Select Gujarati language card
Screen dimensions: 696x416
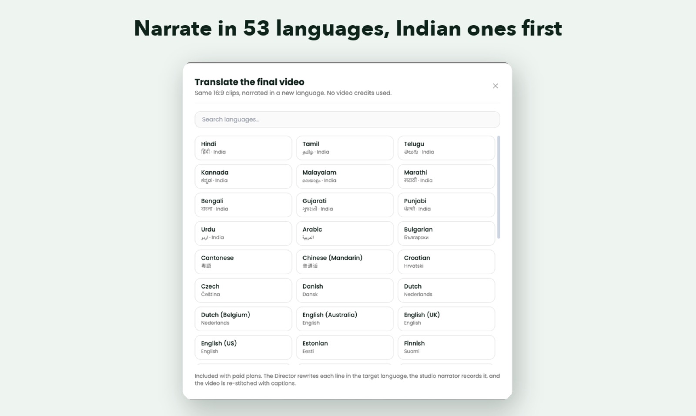pos(345,205)
